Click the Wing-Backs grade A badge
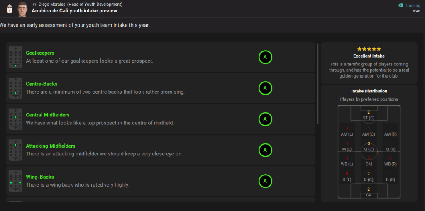Image resolution: width=425 pixels, height=211 pixels. tap(265, 181)
